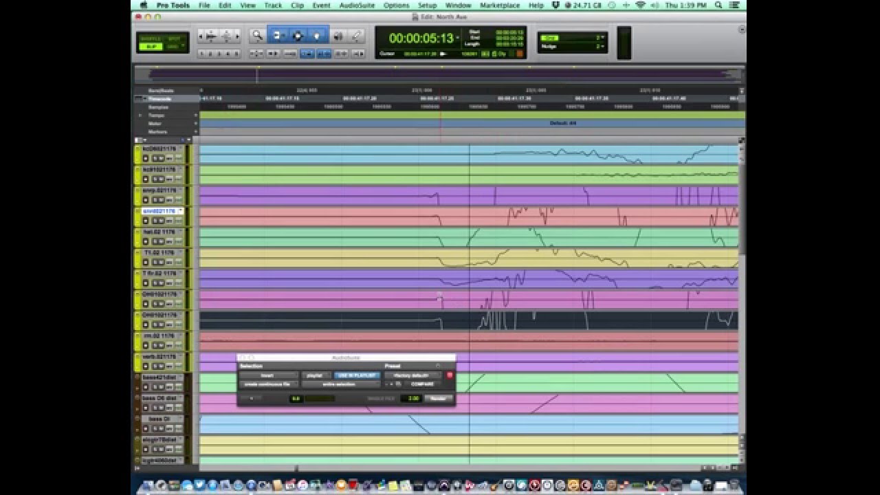Open the playlist dropdown in AudioSuite
Image resolution: width=880 pixels, height=495 pixels.
click(316, 375)
